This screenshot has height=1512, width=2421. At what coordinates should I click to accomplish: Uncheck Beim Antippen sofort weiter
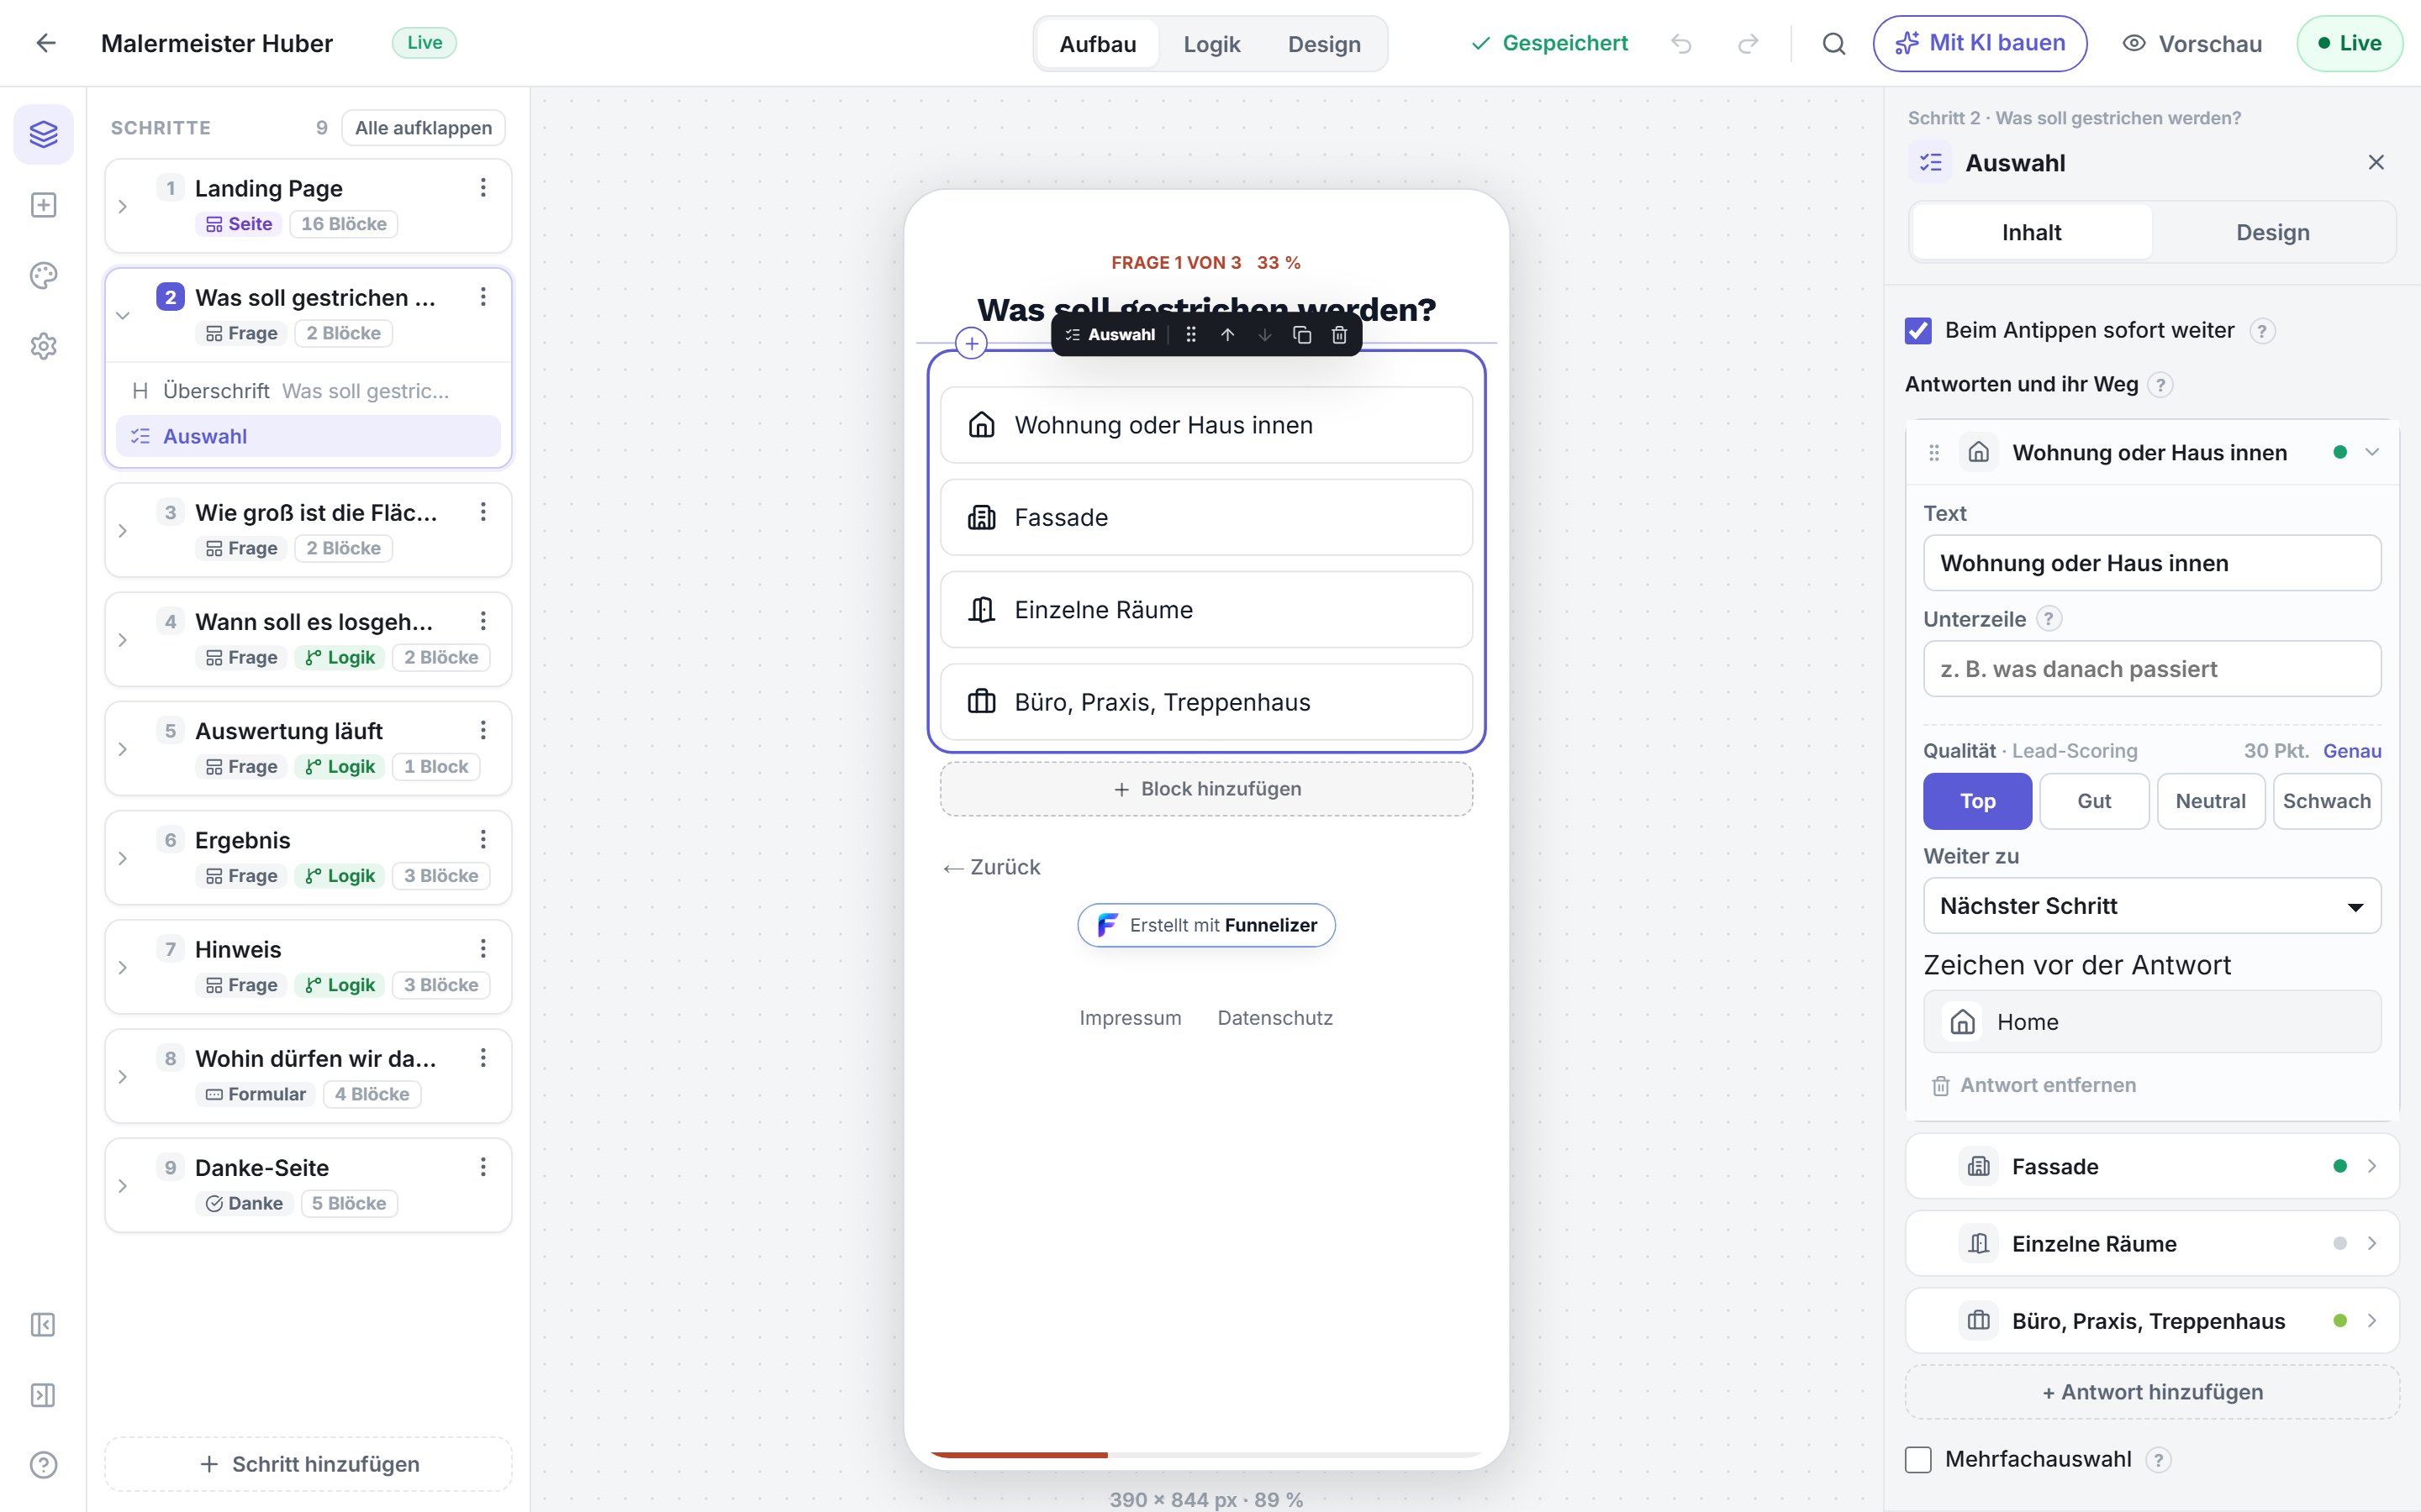1917,331
